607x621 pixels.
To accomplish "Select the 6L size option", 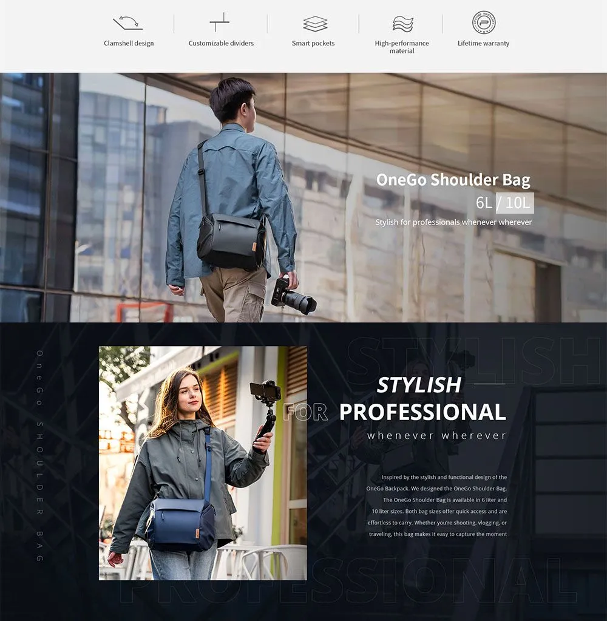I will point(484,203).
